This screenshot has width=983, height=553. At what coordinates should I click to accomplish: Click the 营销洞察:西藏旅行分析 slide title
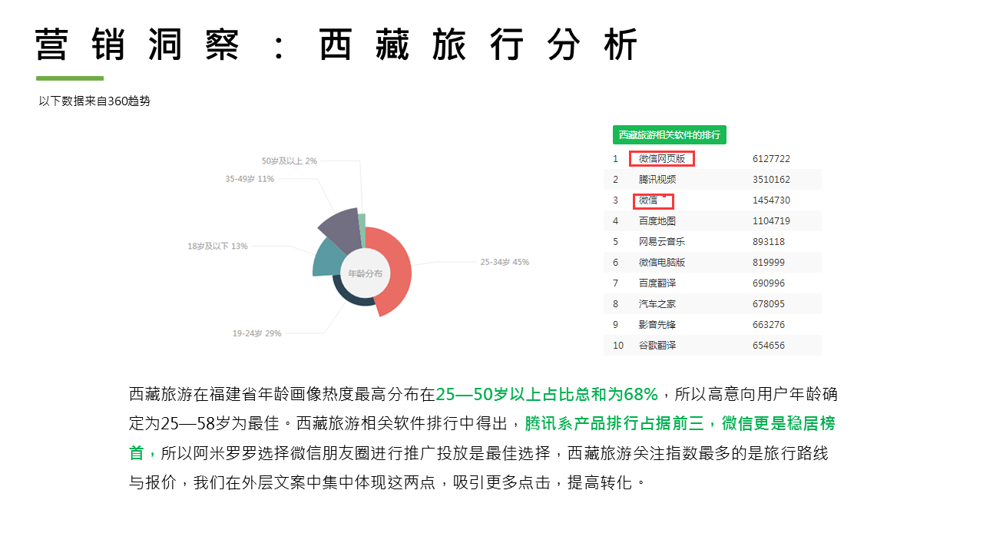coord(336,45)
